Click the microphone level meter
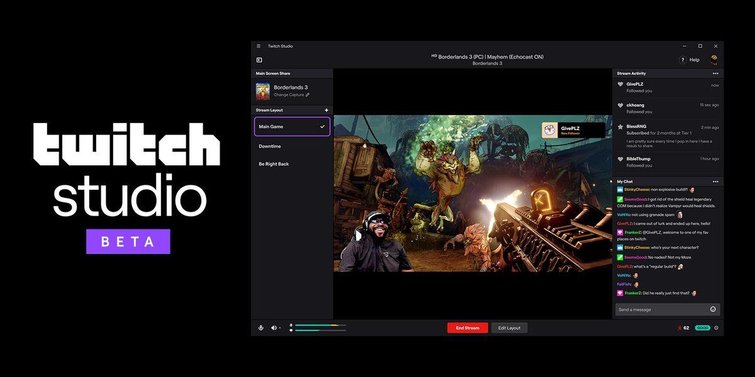 pos(318,325)
